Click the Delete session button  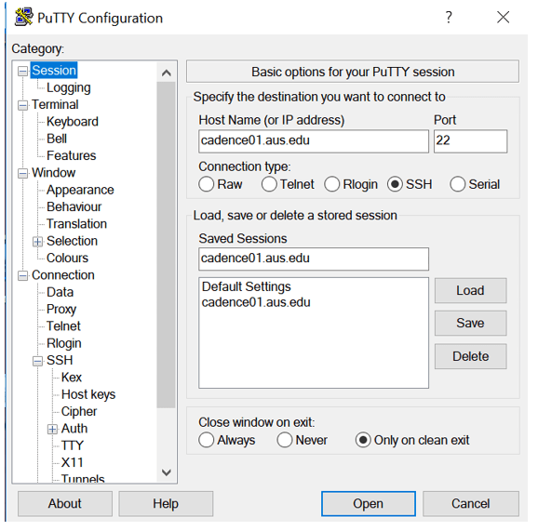(470, 356)
